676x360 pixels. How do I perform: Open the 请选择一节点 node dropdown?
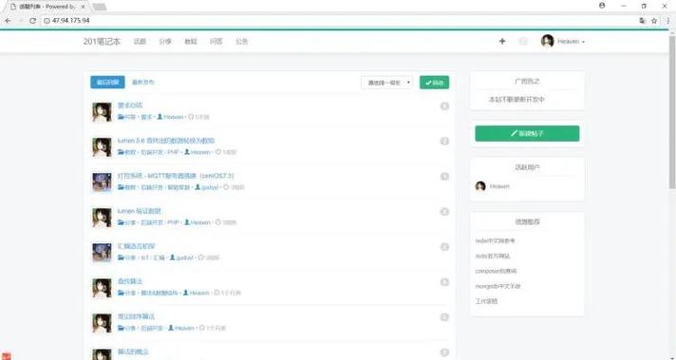click(386, 83)
